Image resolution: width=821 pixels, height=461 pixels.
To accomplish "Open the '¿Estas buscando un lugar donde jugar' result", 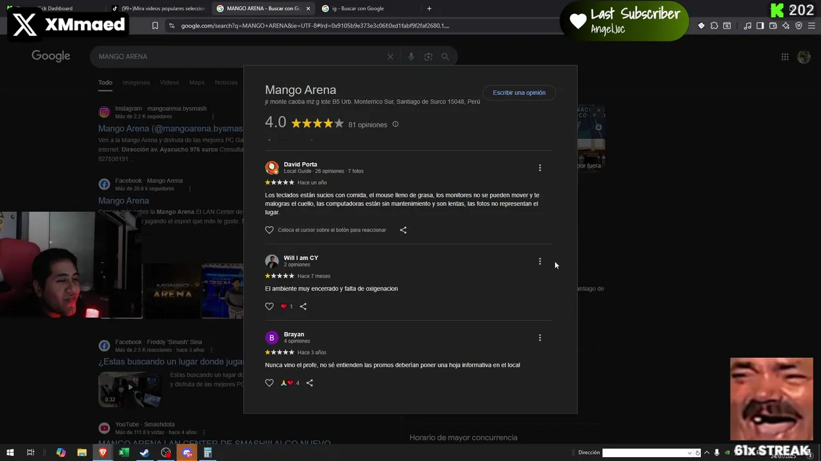I will pos(171,362).
